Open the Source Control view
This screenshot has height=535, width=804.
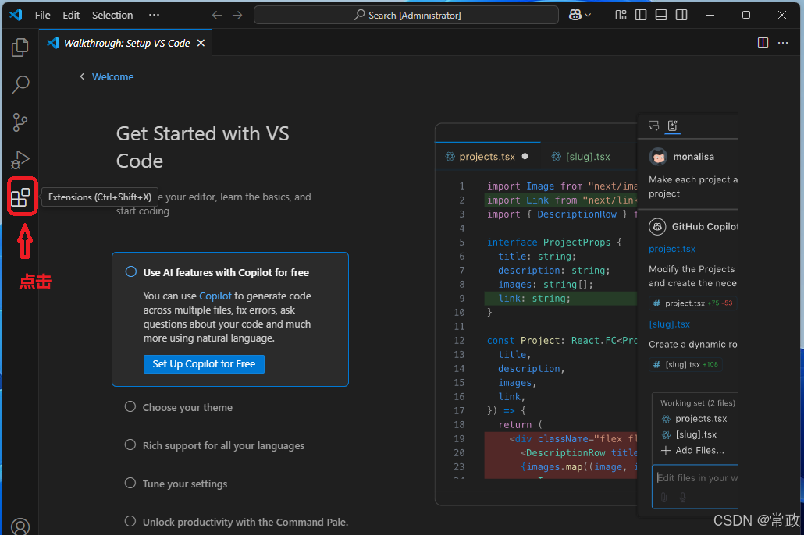(20, 122)
